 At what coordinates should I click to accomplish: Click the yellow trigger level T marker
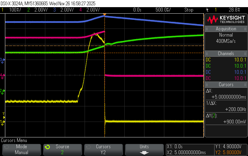(4, 116)
